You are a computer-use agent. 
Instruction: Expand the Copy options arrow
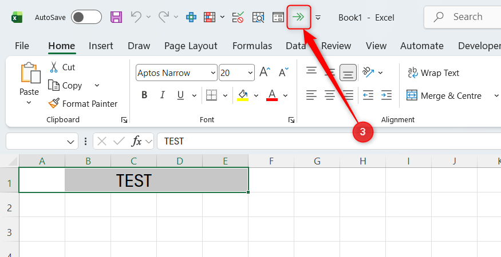[97, 86]
